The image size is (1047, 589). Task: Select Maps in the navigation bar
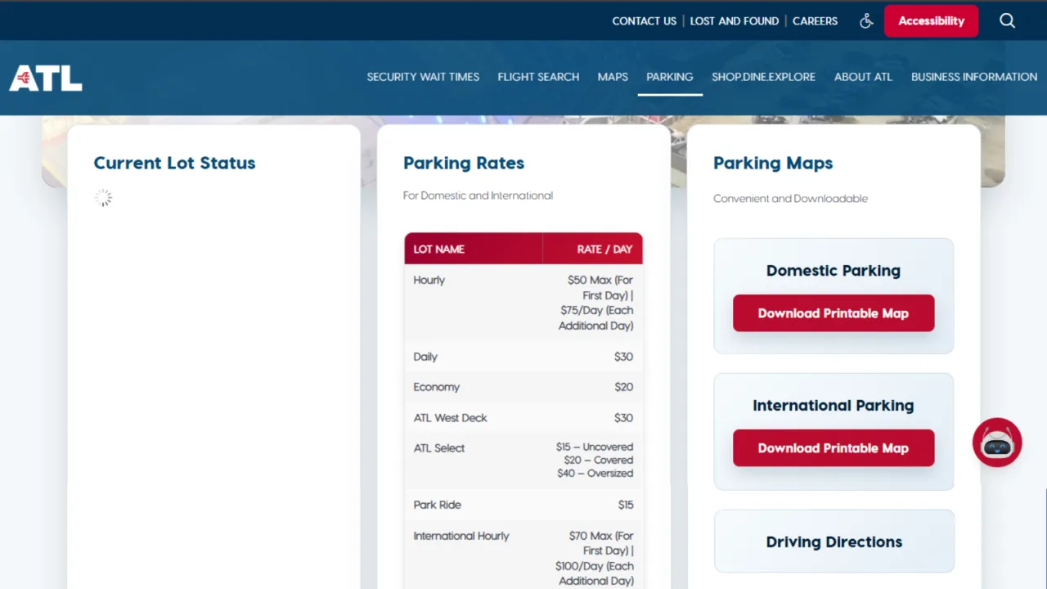tap(613, 77)
